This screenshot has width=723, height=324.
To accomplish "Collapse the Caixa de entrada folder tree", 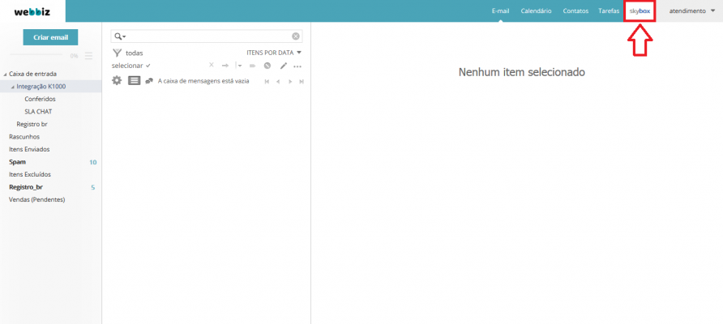I will click(x=5, y=74).
